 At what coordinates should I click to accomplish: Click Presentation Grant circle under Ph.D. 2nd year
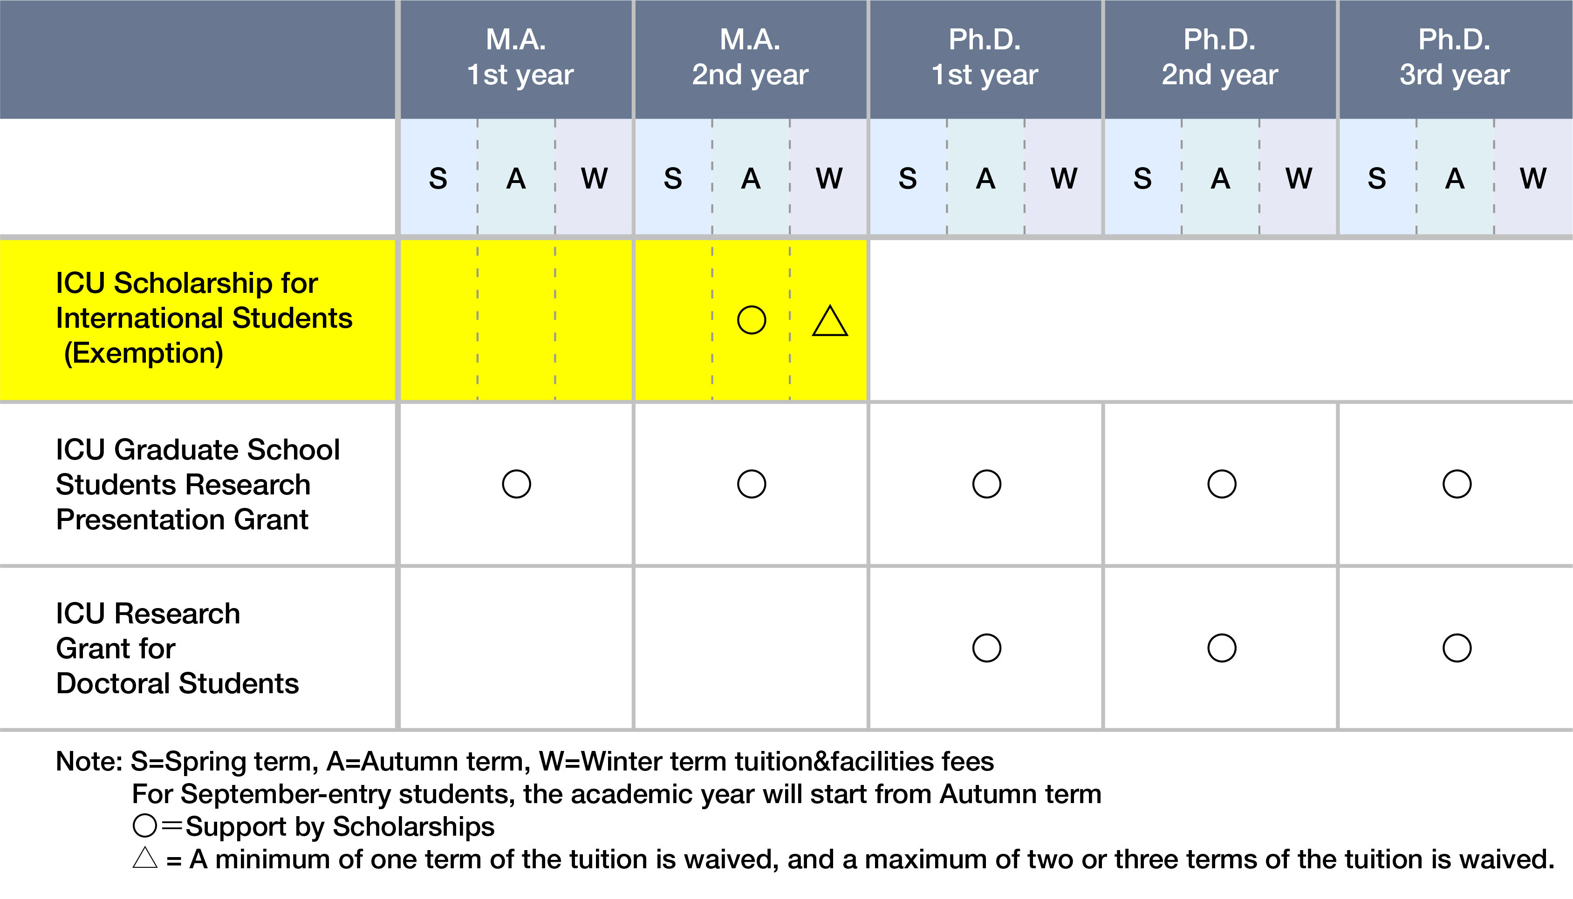pyautogui.click(x=1222, y=484)
